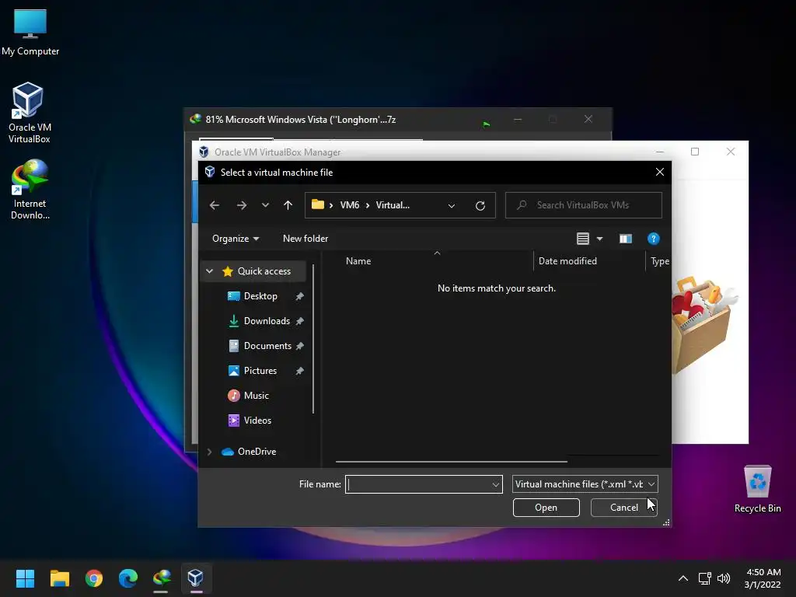
Task: Open Downloads in the navigation pane
Action: tap(267, 321)
